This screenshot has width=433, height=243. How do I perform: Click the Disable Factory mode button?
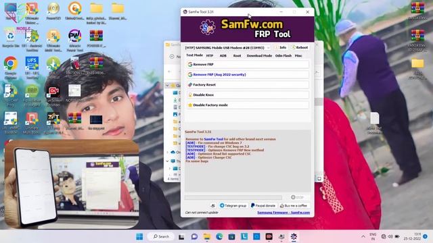point(248,105)
